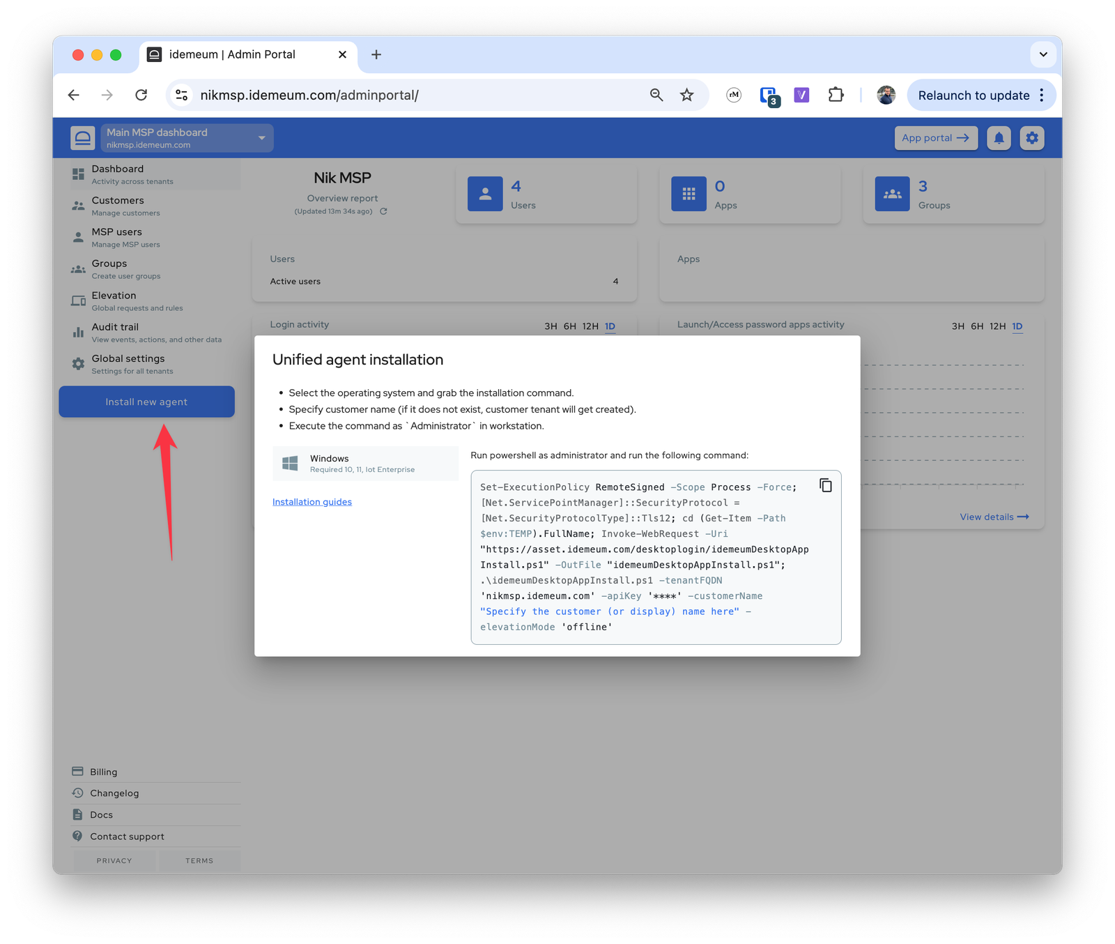Click Contact support

pos(156,836)
